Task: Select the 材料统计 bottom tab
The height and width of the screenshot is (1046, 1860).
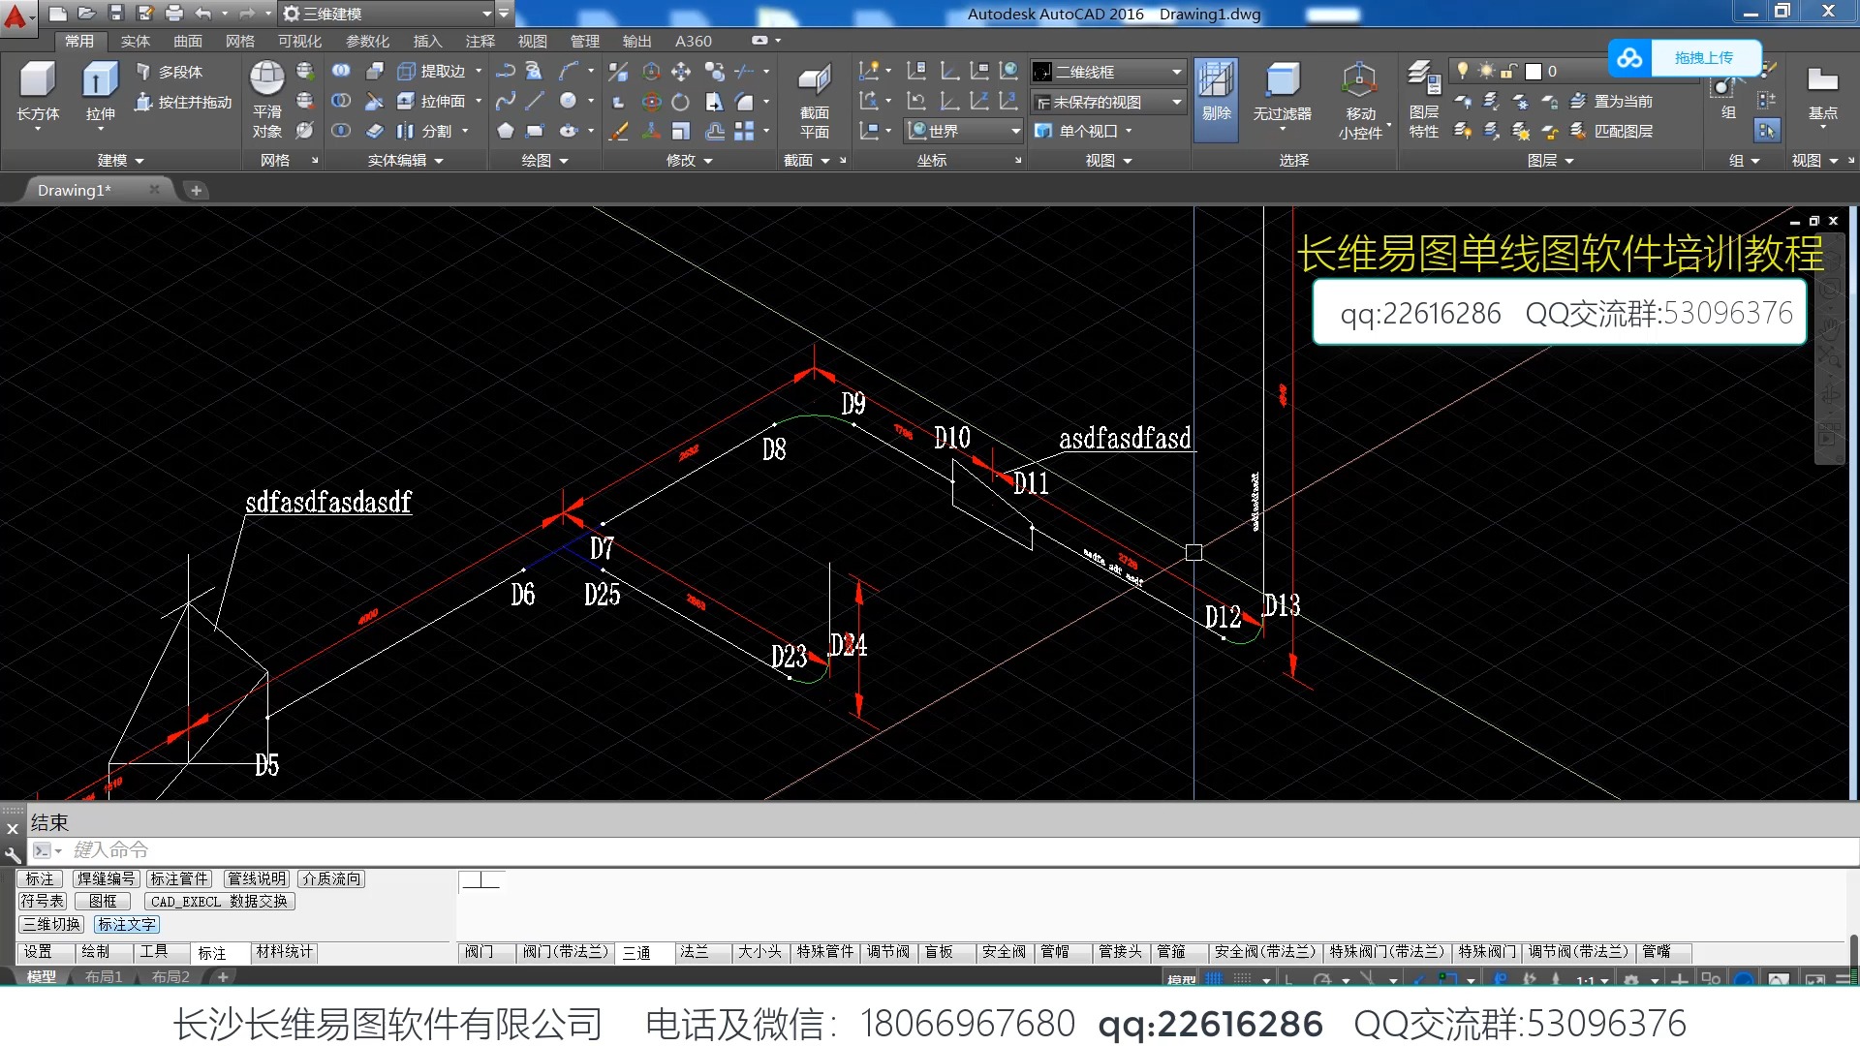Action: (x=284, y=952)
